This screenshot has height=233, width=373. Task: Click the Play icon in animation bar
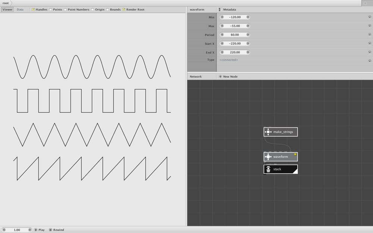tap(36, 230)
